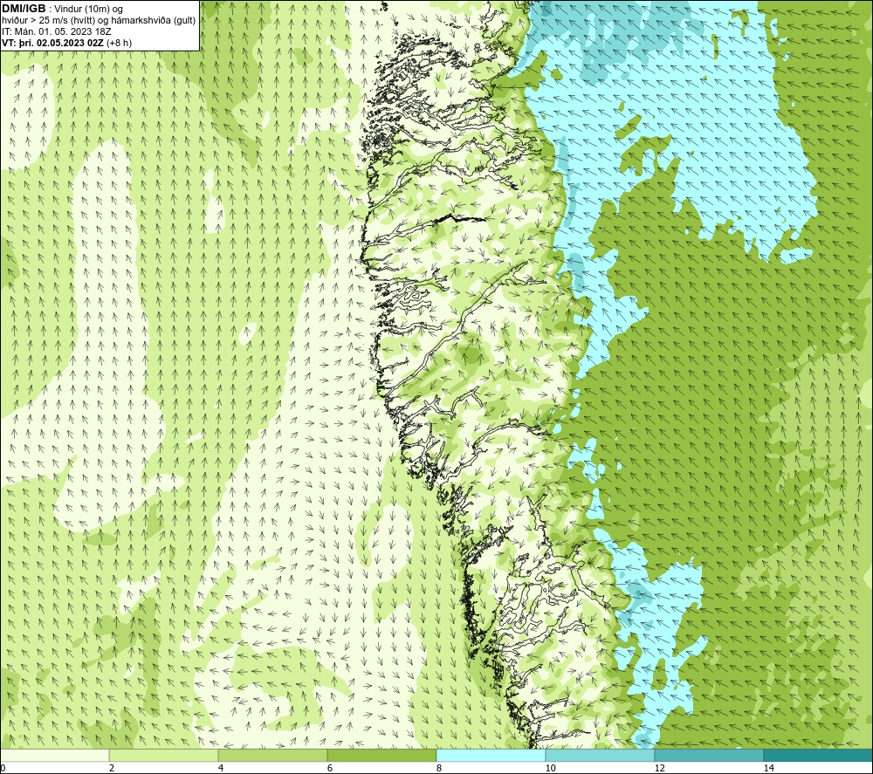This screenshot has height=774, width=873.
Task: Select the 4–6 m/s green legend swatch
Action: (272, 755)
